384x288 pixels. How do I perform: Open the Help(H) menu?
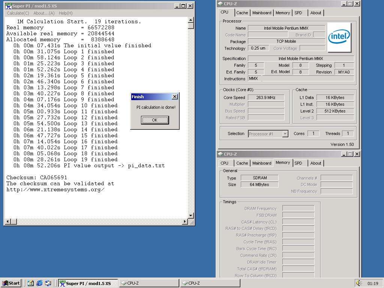click(66, 13)
